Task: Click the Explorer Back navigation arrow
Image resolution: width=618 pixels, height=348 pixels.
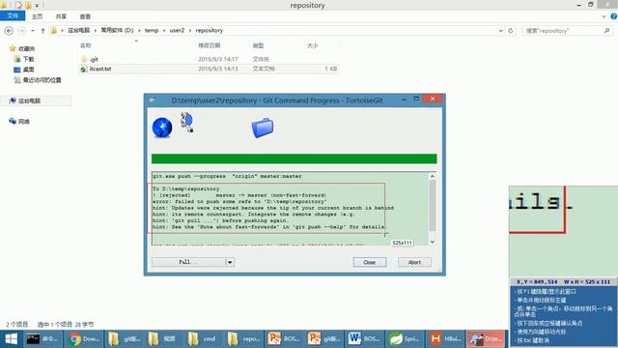Action: click(x=9, y=30)
